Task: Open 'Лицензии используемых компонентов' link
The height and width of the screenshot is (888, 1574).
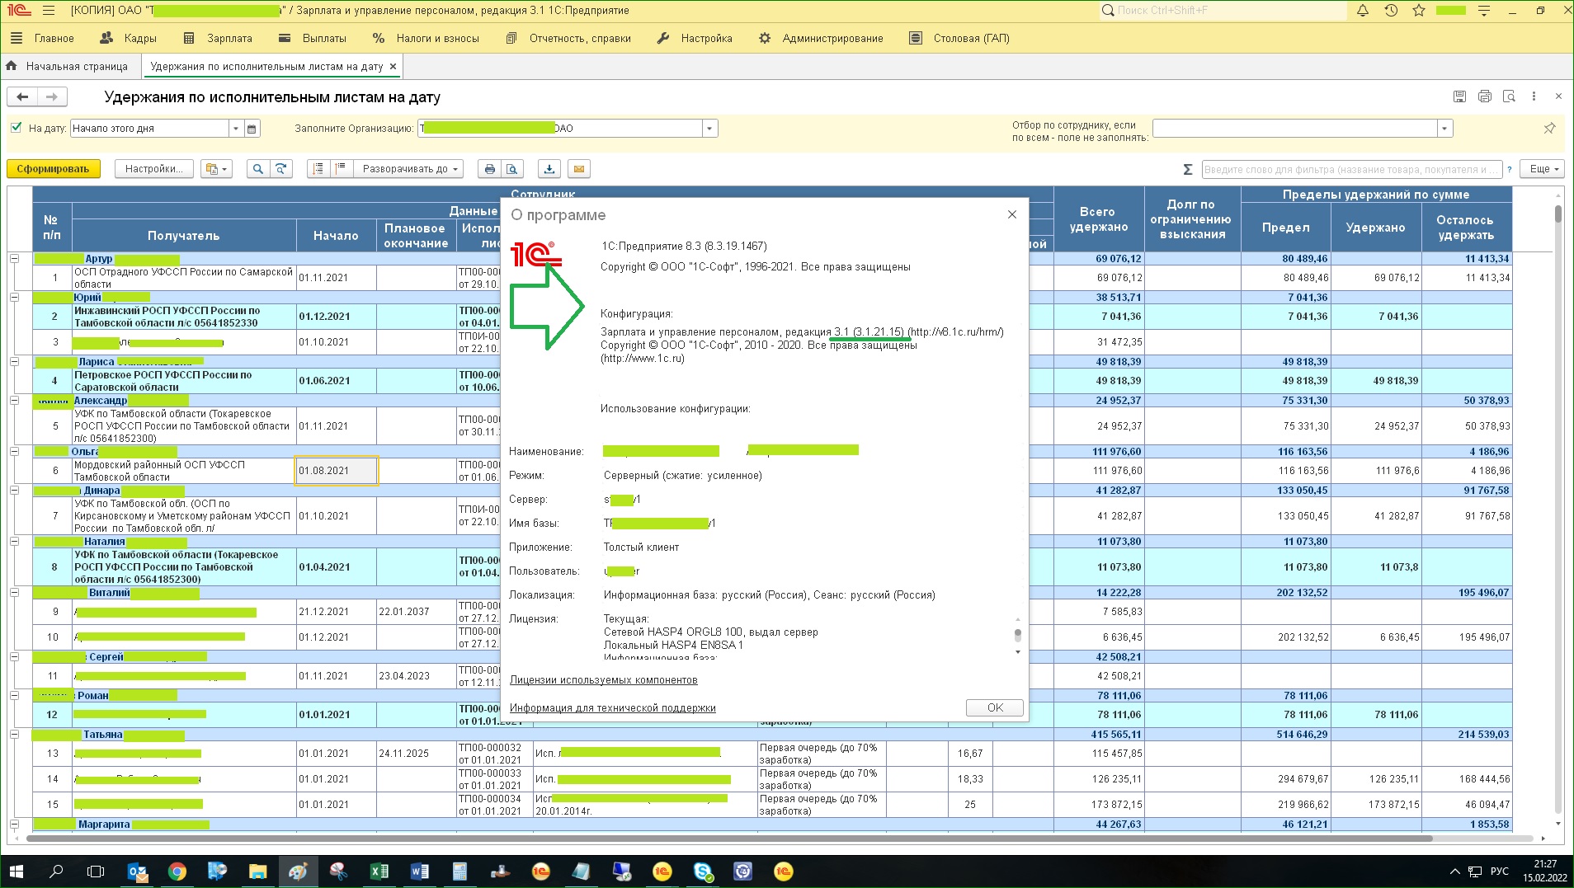Action: pyautogui.click(x=604, y=680)
